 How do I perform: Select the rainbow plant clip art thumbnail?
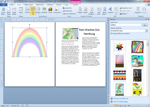point(119,89)
